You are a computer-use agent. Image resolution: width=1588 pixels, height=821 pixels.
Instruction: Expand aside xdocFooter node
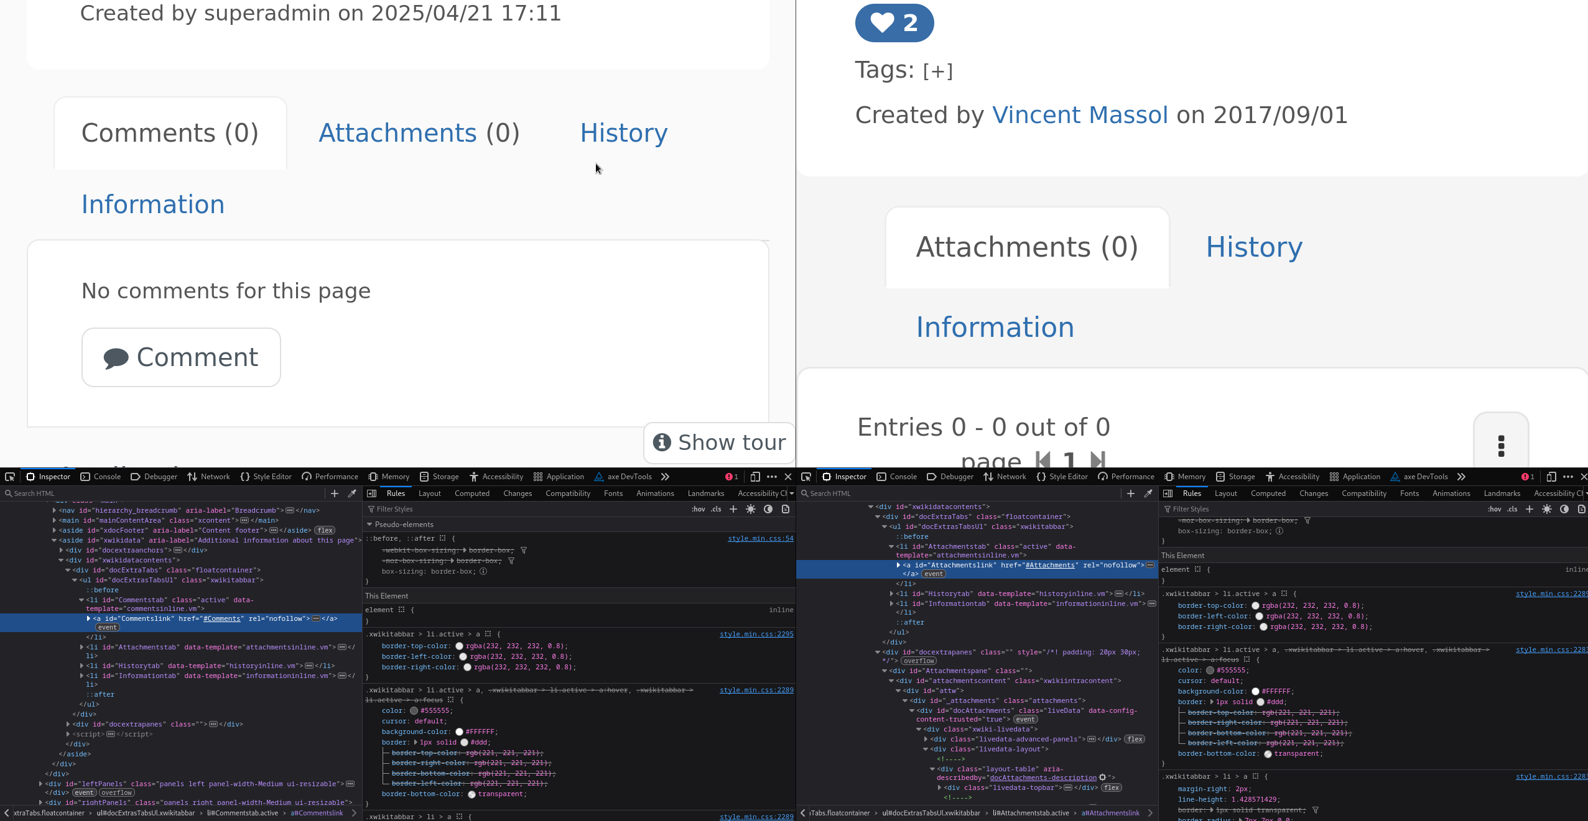pos(55,530)
